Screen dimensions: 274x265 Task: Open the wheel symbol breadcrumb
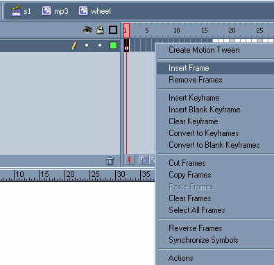tap(94, 11)
